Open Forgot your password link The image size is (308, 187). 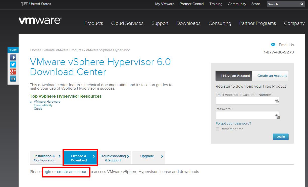pyautogui.click(x=233, y=123)
